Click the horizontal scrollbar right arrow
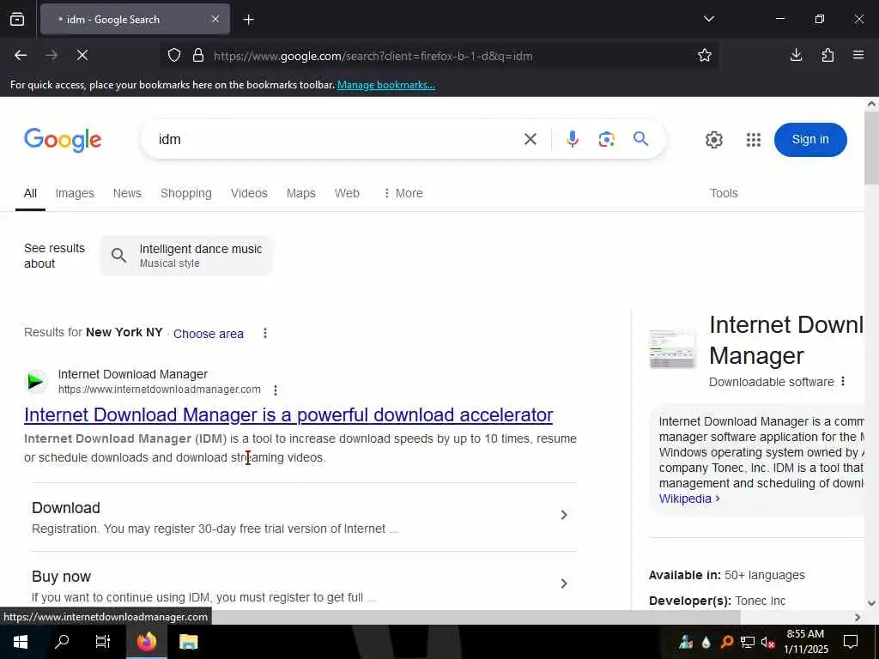 (858, 617)
